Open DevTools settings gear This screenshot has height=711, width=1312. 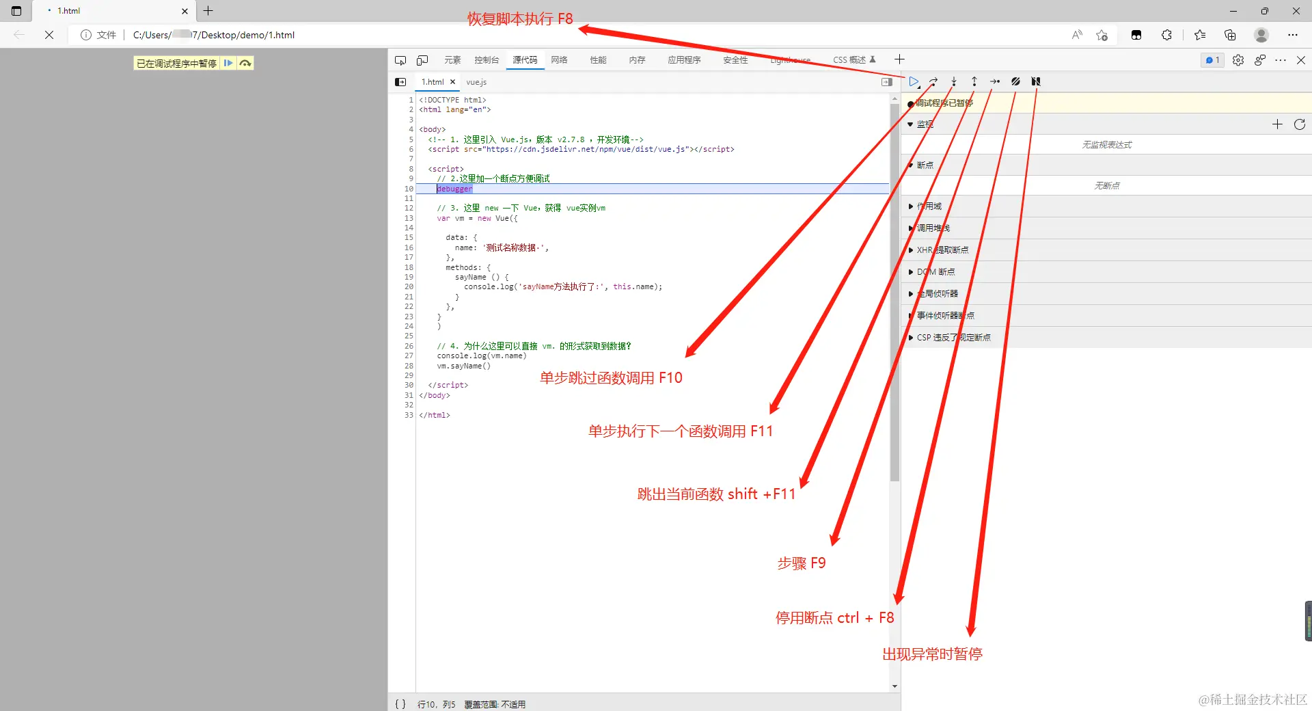1238,60
